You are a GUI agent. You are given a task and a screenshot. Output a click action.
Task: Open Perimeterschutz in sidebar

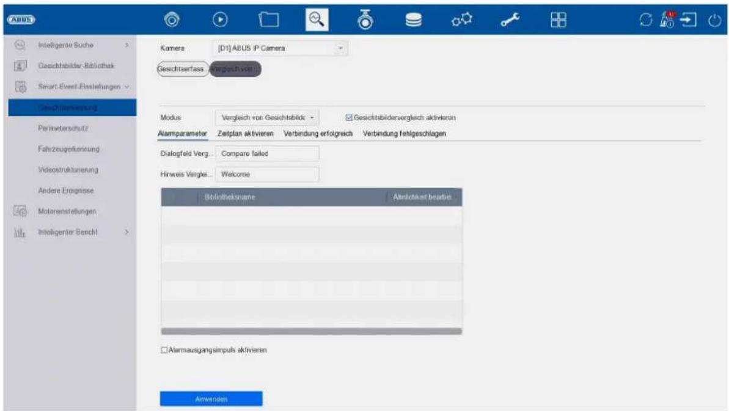pos(63,128)
